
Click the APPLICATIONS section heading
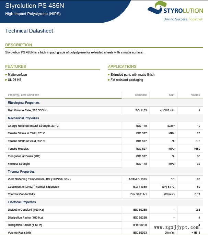pyautogui.click(x=122, y=66)
